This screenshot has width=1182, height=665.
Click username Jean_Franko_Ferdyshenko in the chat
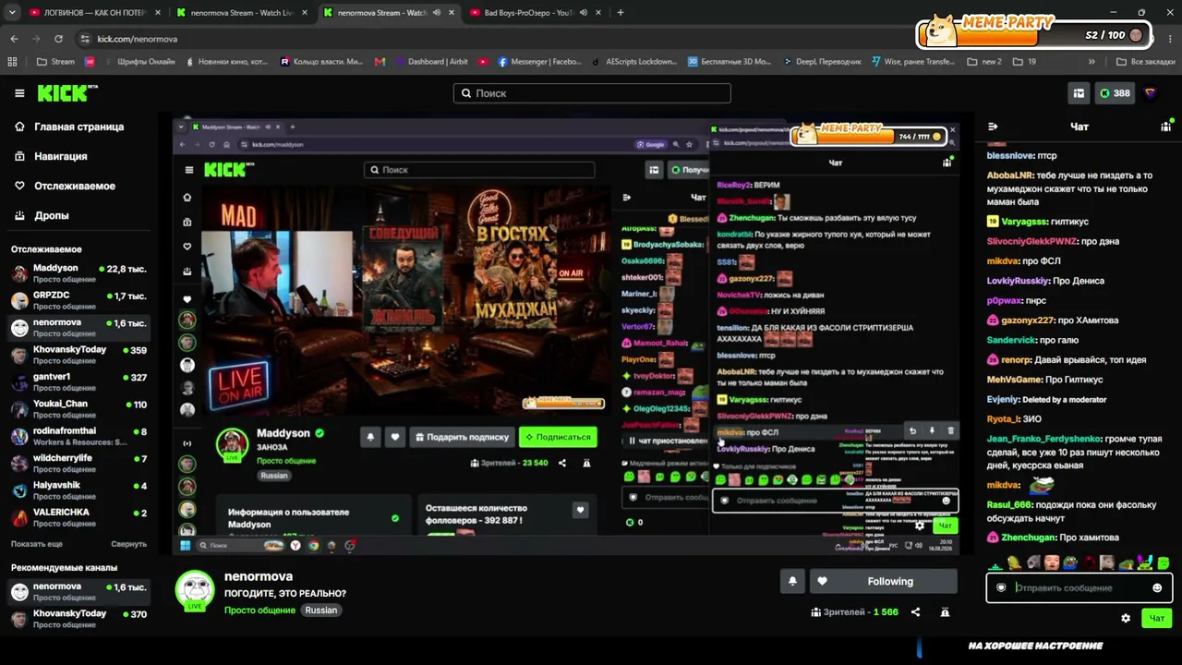pos(1043,440)
